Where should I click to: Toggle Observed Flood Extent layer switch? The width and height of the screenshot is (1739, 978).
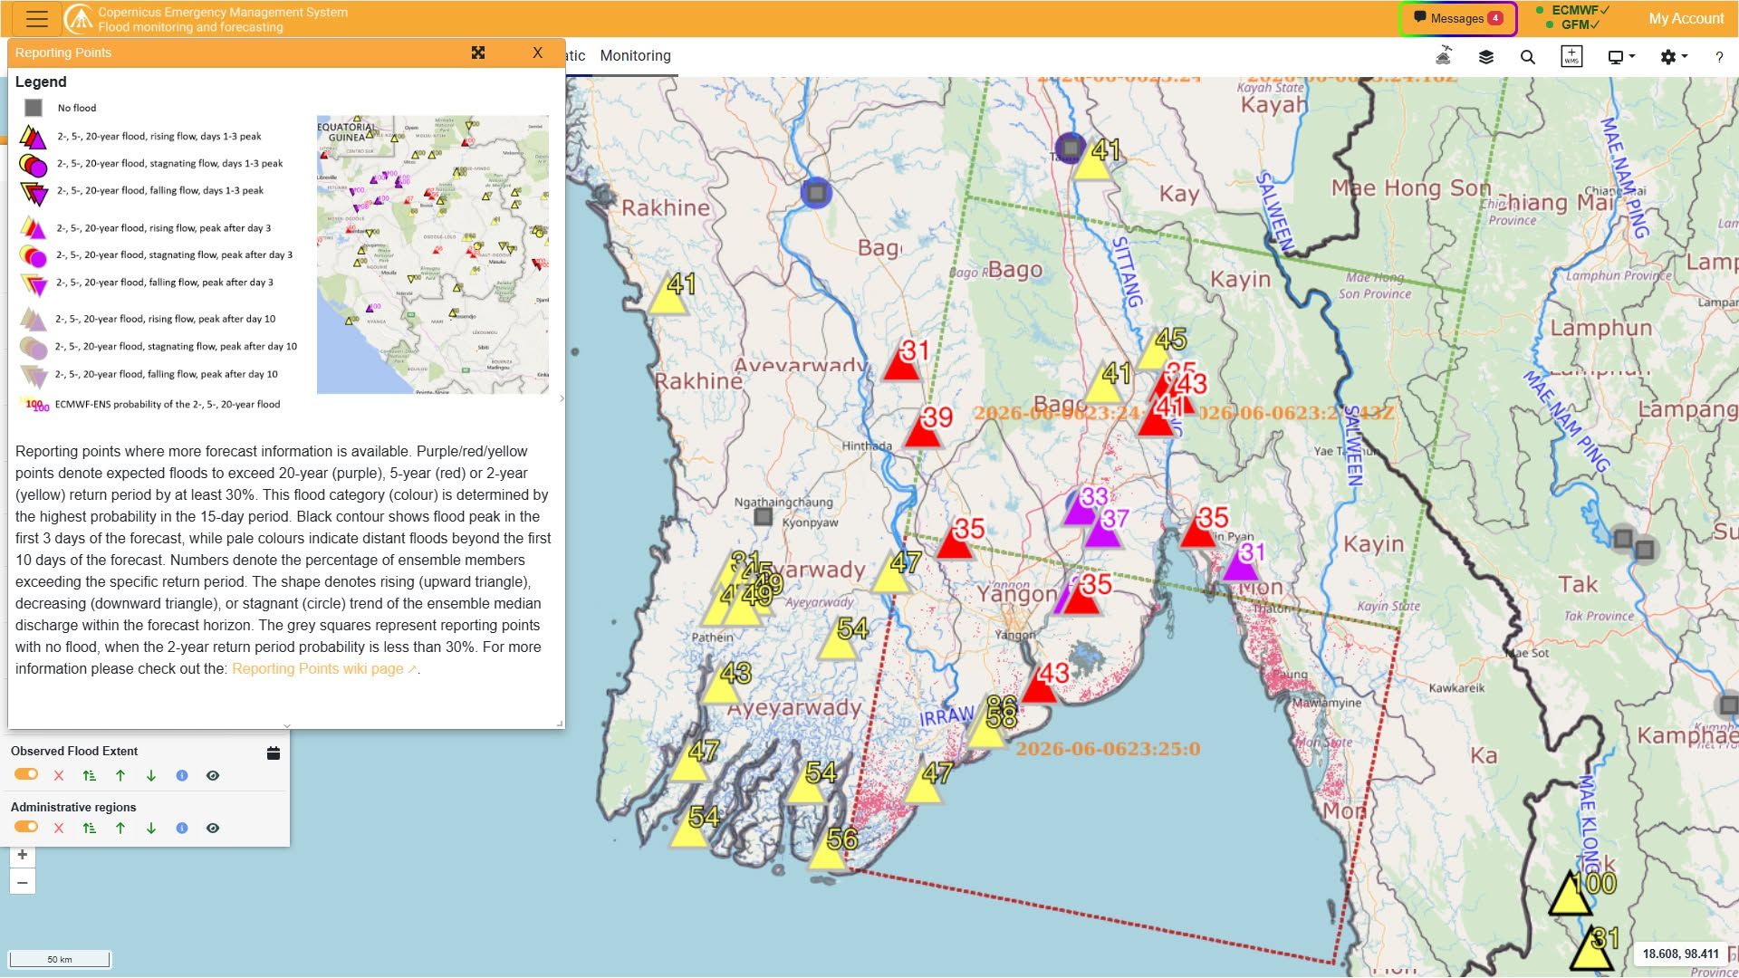pos(26,774)
